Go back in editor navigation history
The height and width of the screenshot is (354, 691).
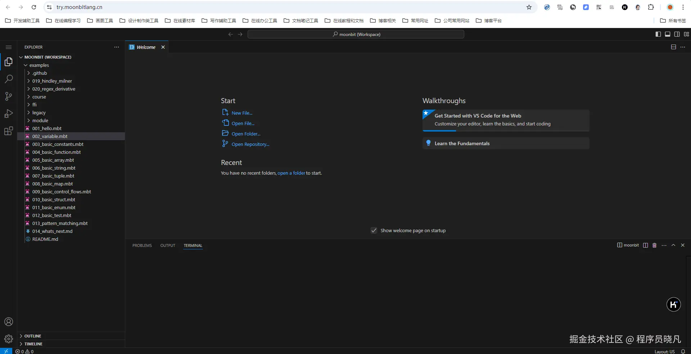click(x=231, y=34)
